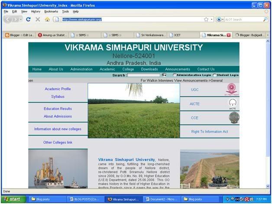
Task: Open the History menu
Action: click(36, 12)
